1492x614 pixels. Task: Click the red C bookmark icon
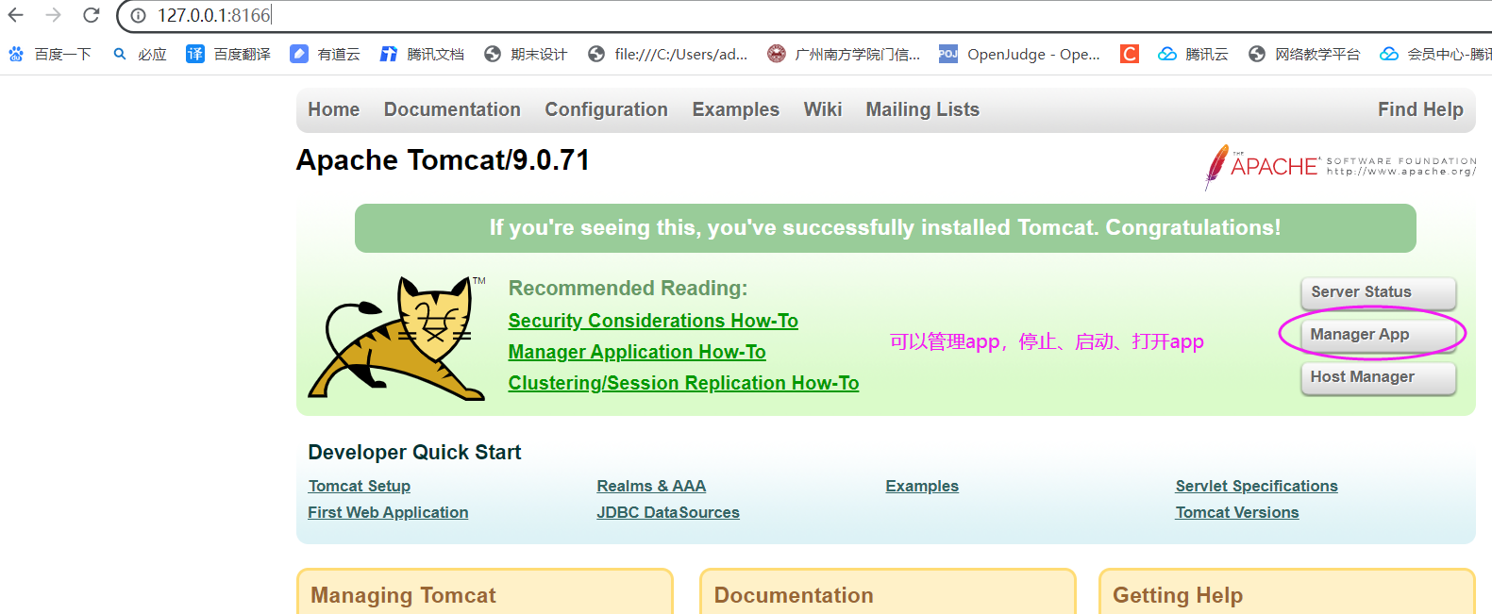(1129, 54)
